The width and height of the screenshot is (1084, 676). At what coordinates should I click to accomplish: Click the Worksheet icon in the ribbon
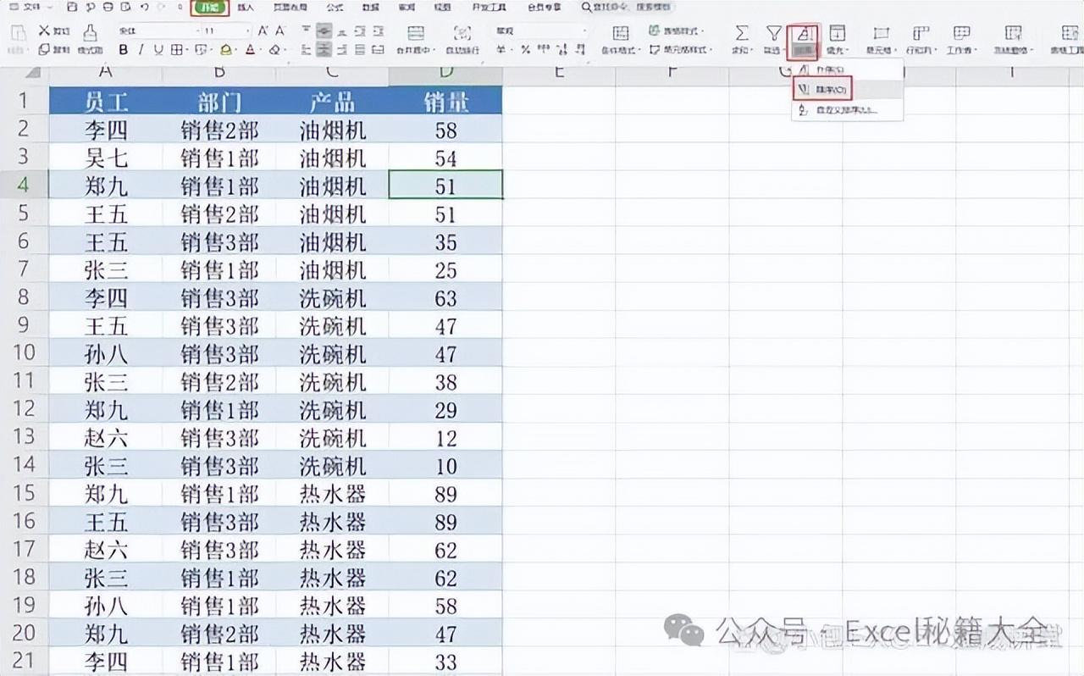tap(961, 33)
